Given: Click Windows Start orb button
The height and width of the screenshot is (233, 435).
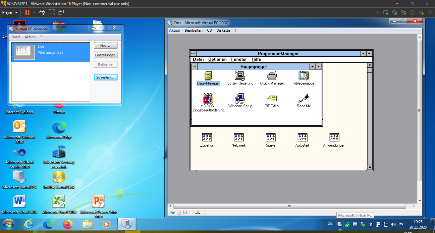Looking at the screenshot, I should pyautogui.click(x=9, y=224).
